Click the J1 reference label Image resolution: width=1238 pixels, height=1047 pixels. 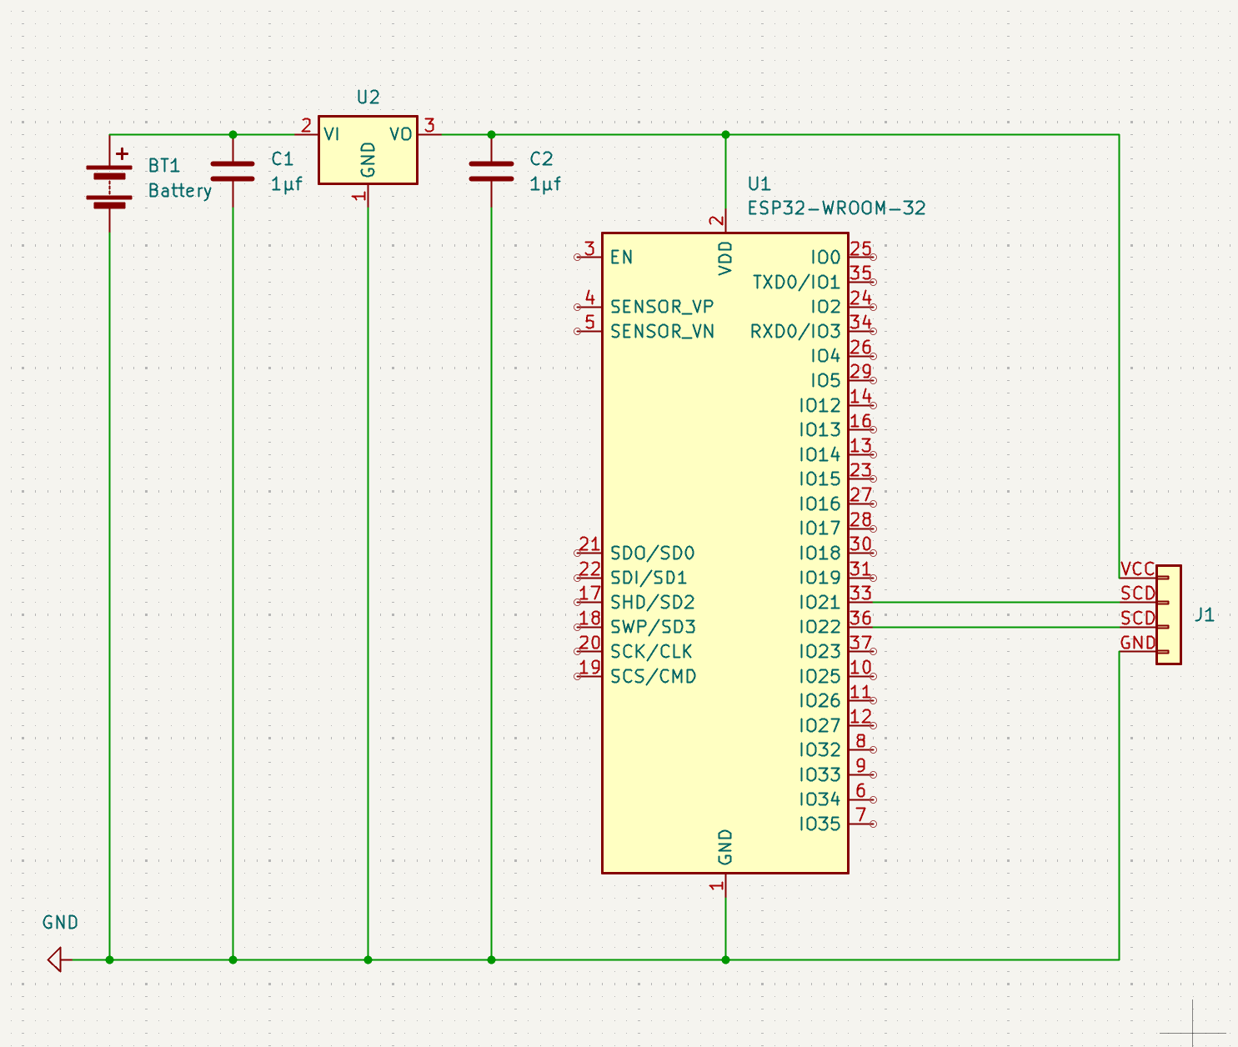[1205, 614]
